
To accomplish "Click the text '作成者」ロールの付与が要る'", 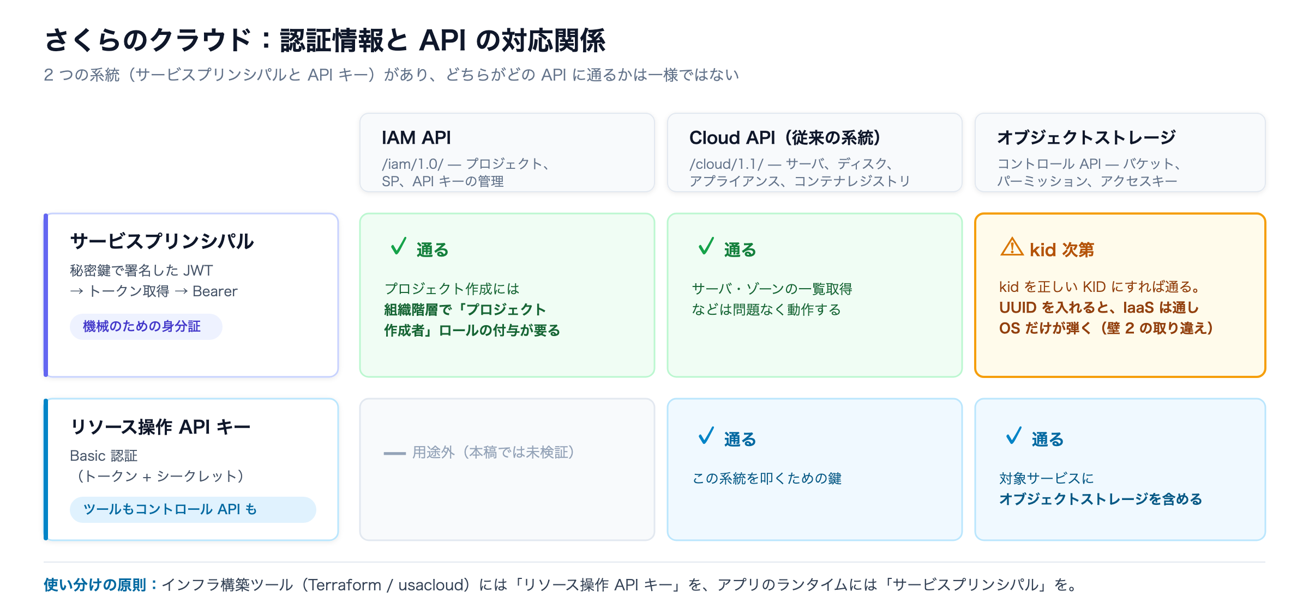I will (472, 331).
